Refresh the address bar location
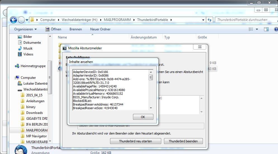Screen dimensions: 278x154 click(x=210, y=20)
